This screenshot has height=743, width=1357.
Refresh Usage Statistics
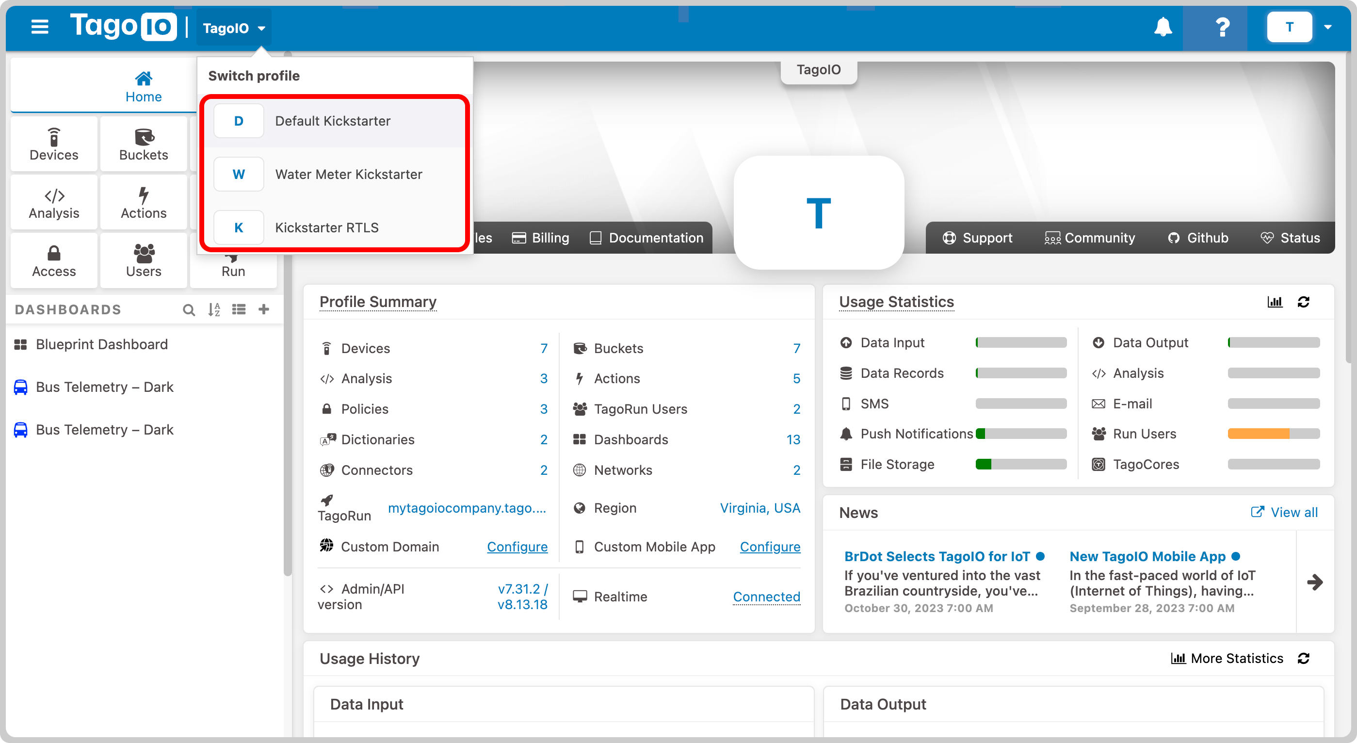(x=1303, y=302)
